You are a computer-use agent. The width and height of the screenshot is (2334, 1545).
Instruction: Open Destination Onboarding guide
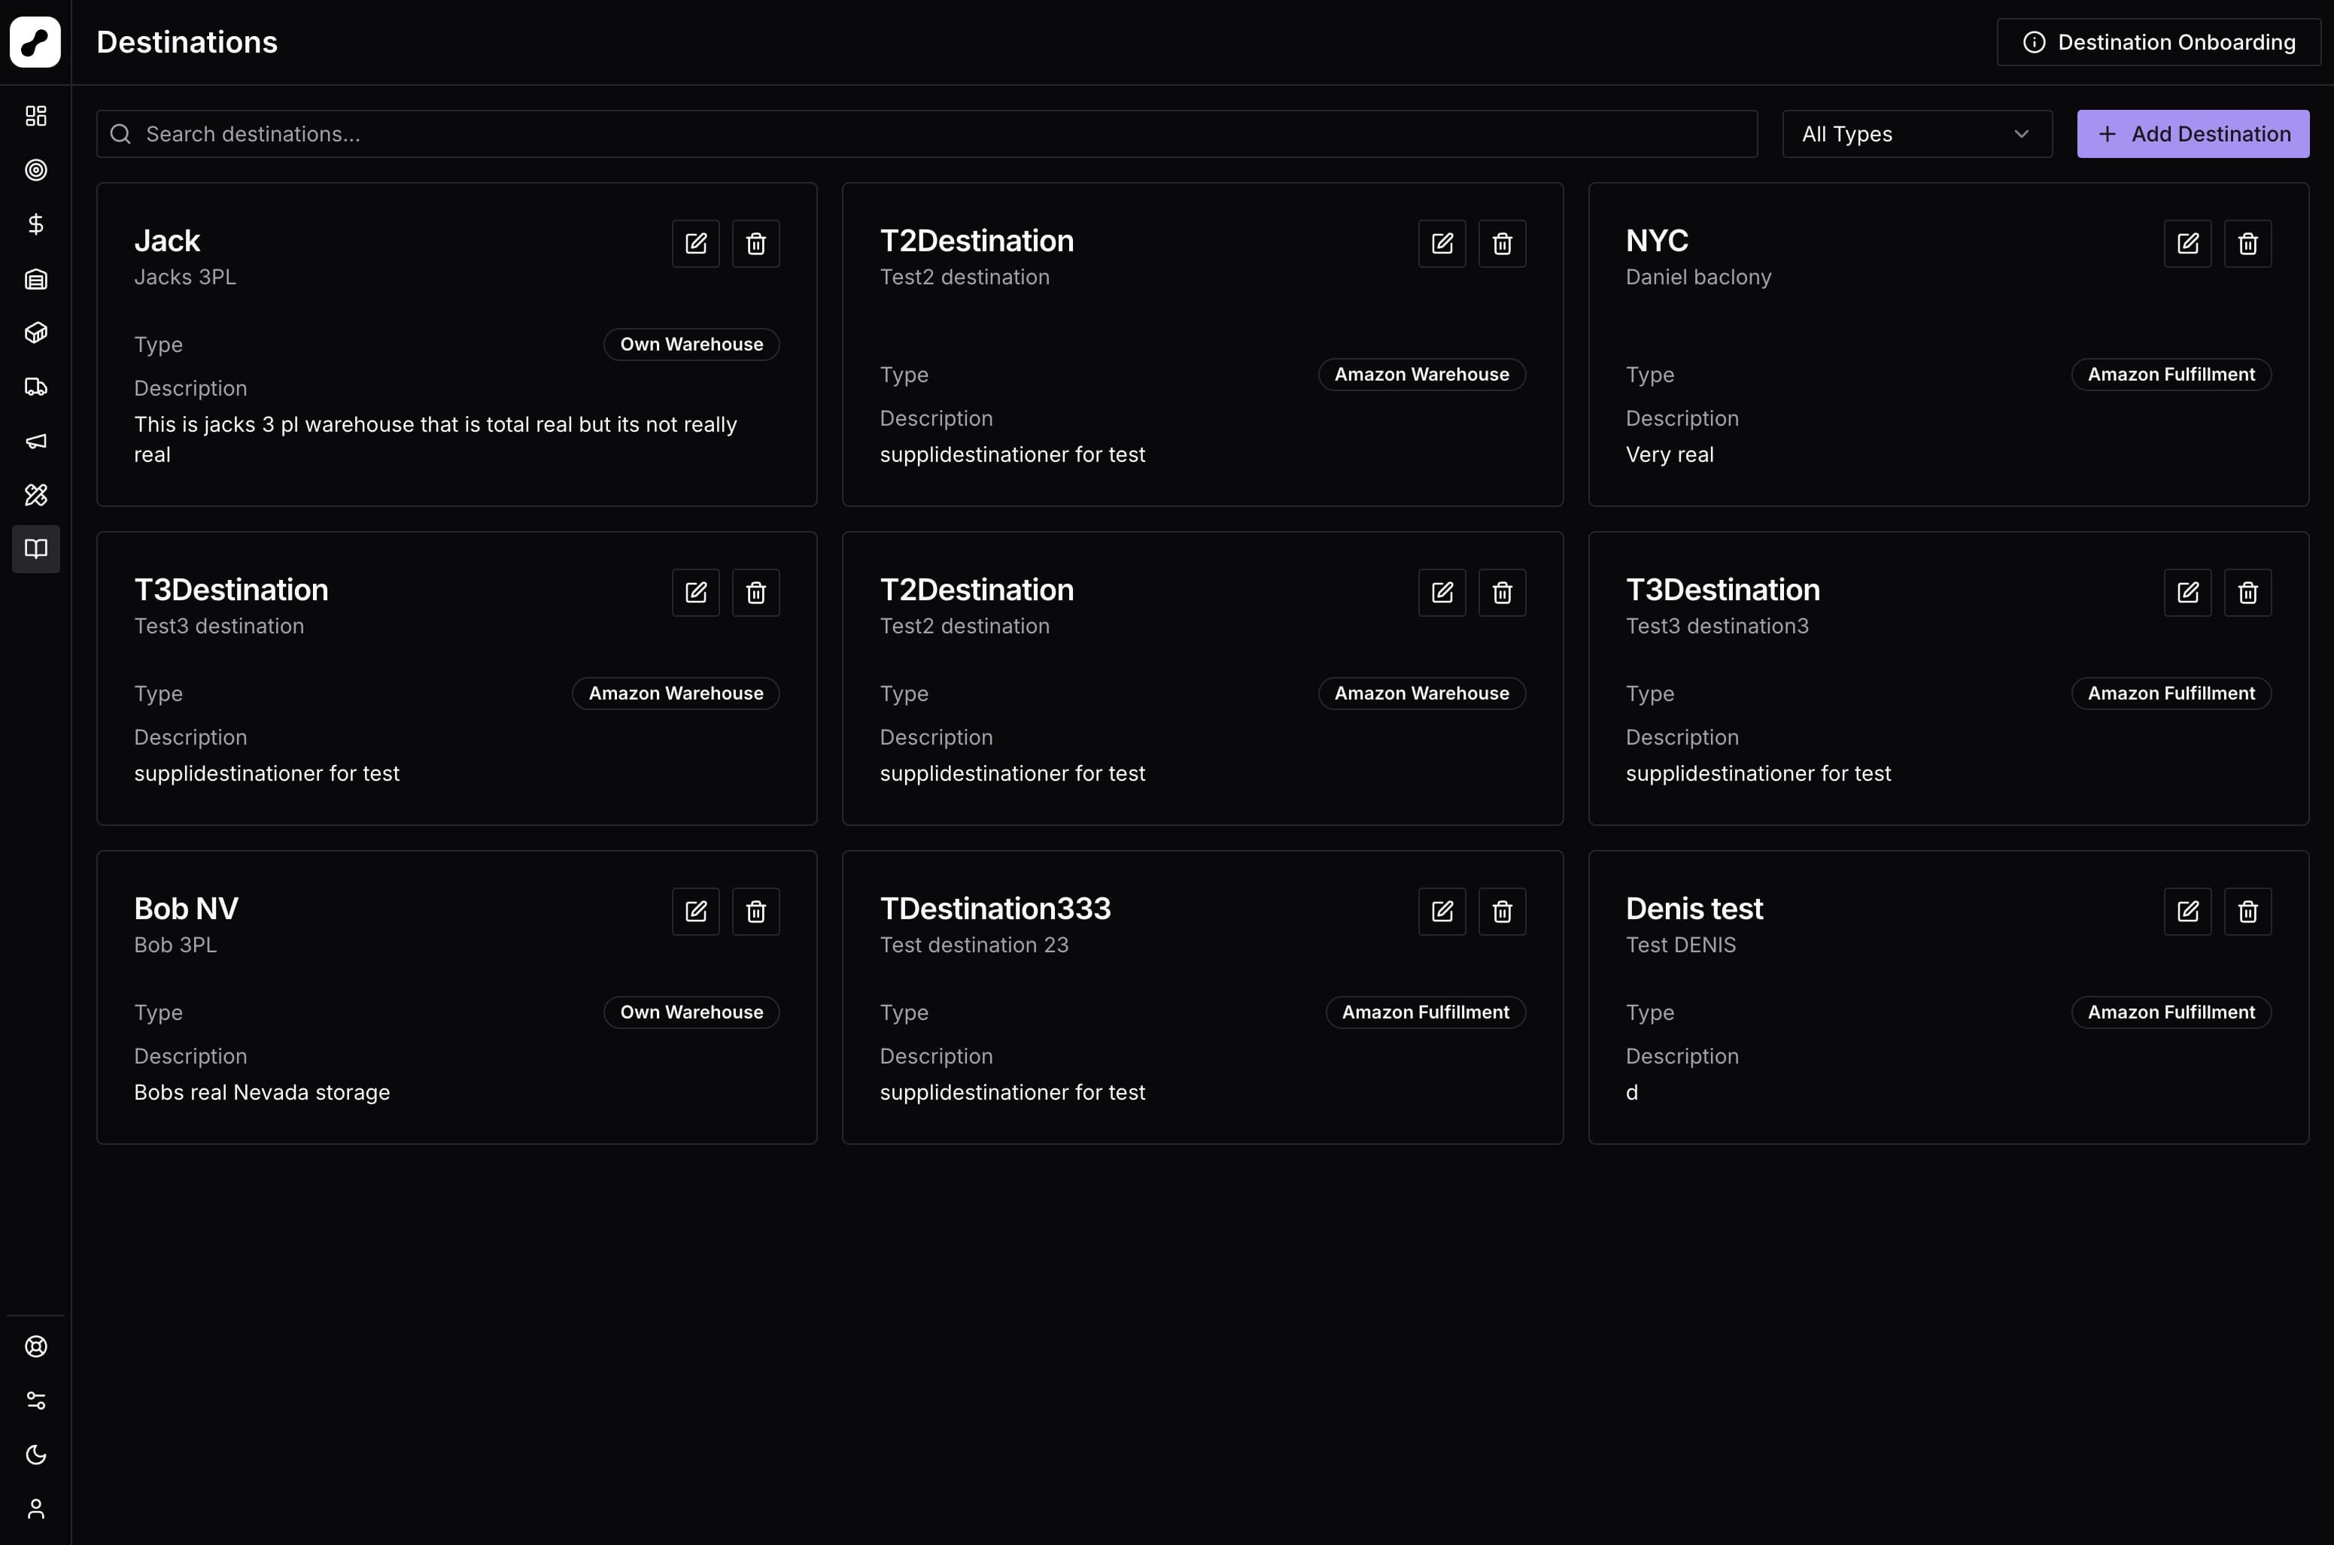point(2159,42)
